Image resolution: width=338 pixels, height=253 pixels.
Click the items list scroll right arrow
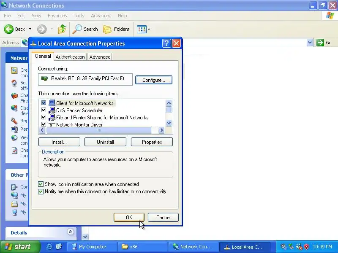tap(161, 130)
